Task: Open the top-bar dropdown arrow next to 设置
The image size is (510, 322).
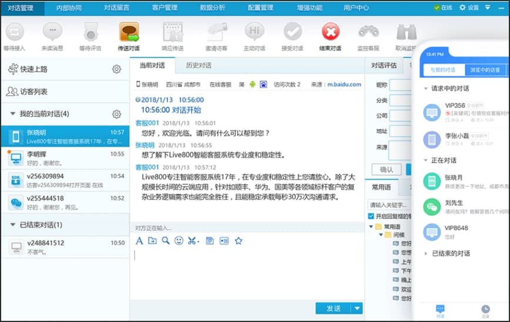Action: tap(488, 7)
